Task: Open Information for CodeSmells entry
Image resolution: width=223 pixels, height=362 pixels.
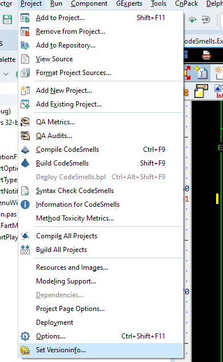Action: (101, 204)
